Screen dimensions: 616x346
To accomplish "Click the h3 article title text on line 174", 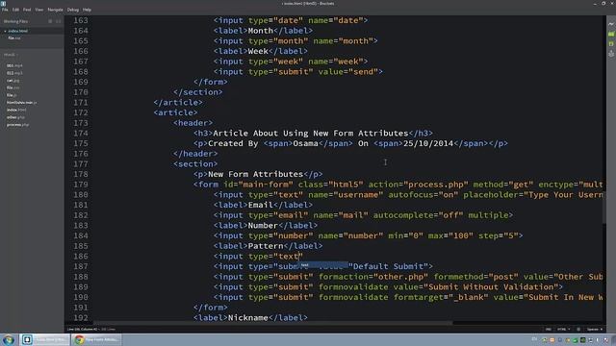I will [x=310, y=133].
